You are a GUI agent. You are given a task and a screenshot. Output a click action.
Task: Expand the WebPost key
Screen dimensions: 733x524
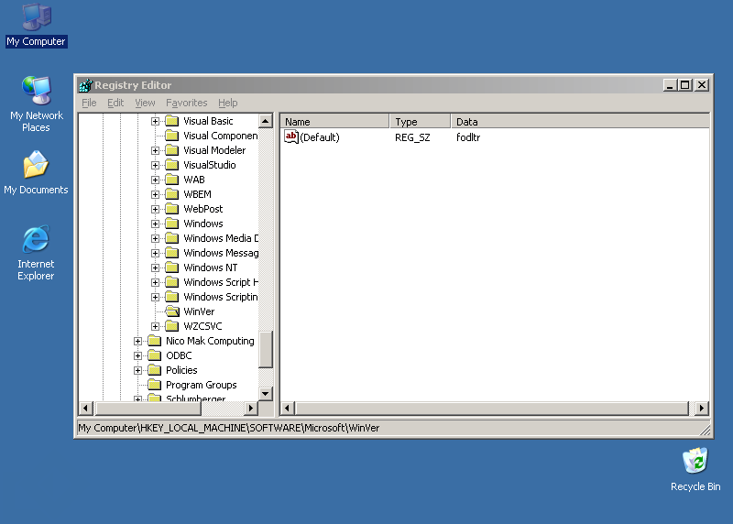pos(155,210)
